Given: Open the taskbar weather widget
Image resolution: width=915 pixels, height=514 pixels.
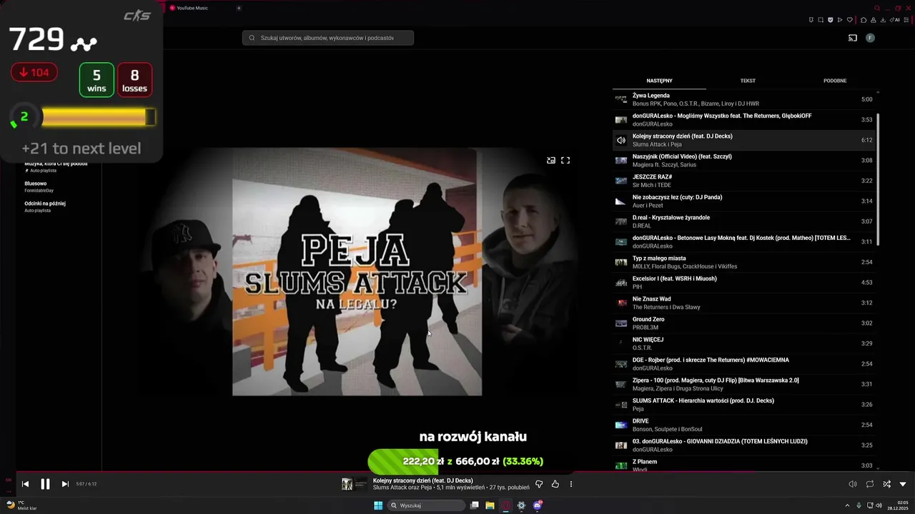Looking at the screenshot, I should click(x=21, y=505).
